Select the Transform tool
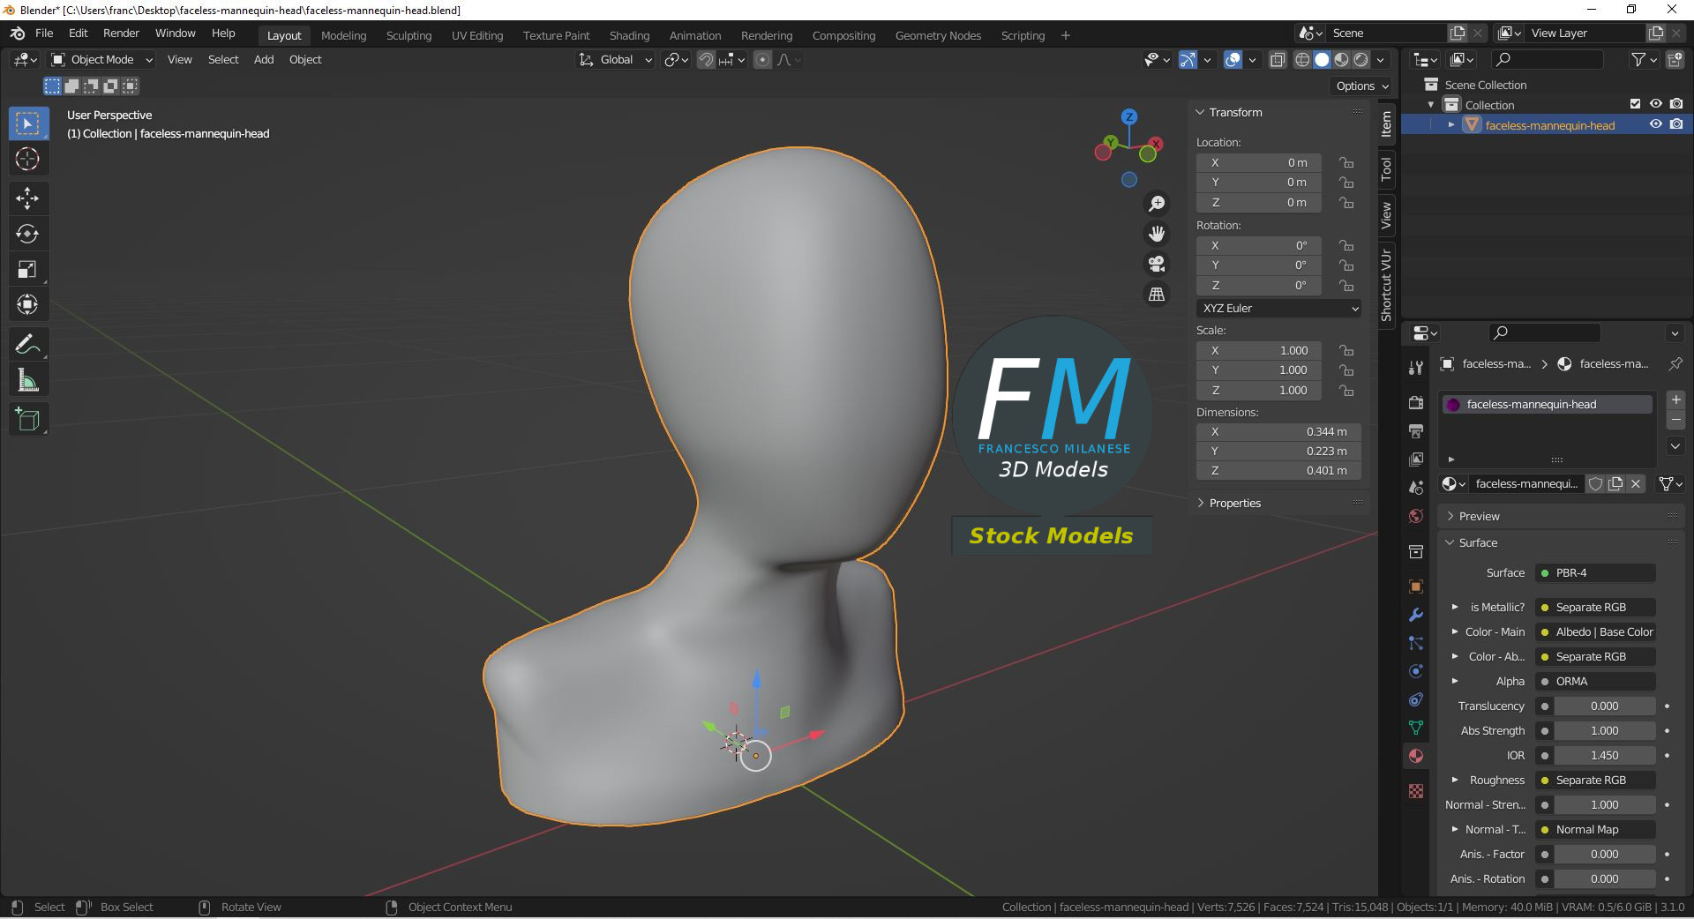 tap(28, 305)
